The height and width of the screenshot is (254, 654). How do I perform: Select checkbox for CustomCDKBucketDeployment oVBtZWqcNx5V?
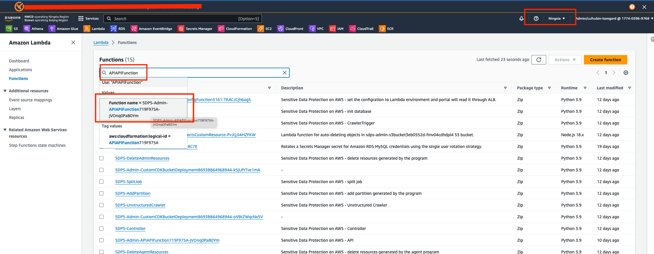point(101,217)
